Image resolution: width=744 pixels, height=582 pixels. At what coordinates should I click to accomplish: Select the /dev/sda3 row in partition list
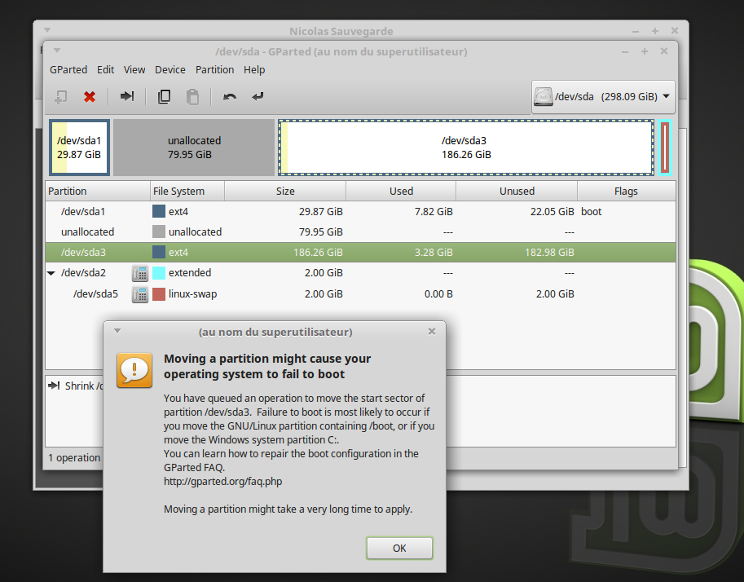point(360,252)
